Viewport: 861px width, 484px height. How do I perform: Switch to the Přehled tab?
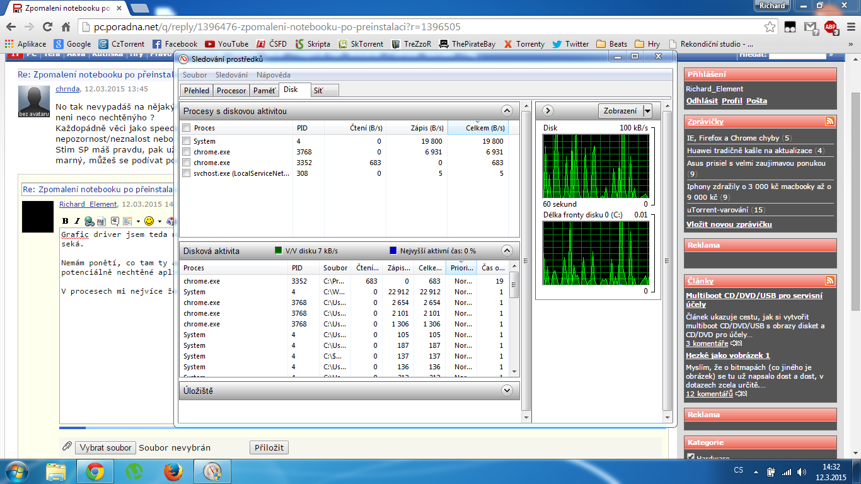point(197,91)
